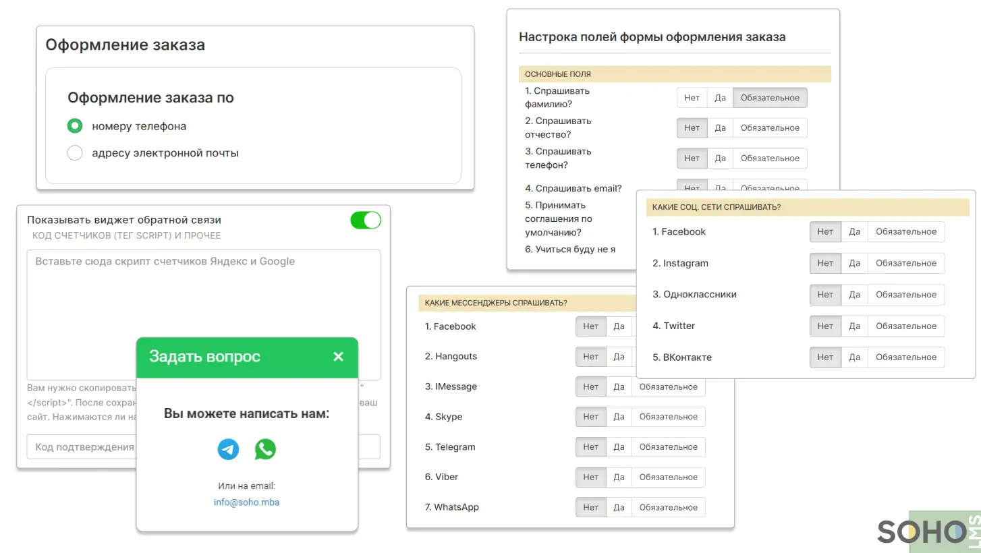This screenshot has width=981, height=553.
Task: Set 'Спрашивать фамилию?' to Нет
Action: tap(692, 98)
